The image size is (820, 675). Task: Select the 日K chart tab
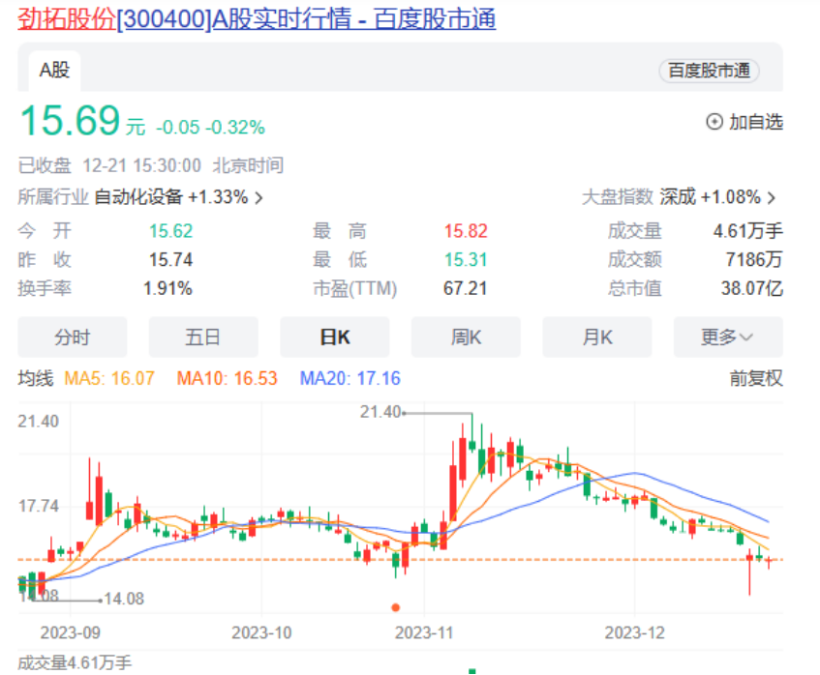click(x=334, y=337)
